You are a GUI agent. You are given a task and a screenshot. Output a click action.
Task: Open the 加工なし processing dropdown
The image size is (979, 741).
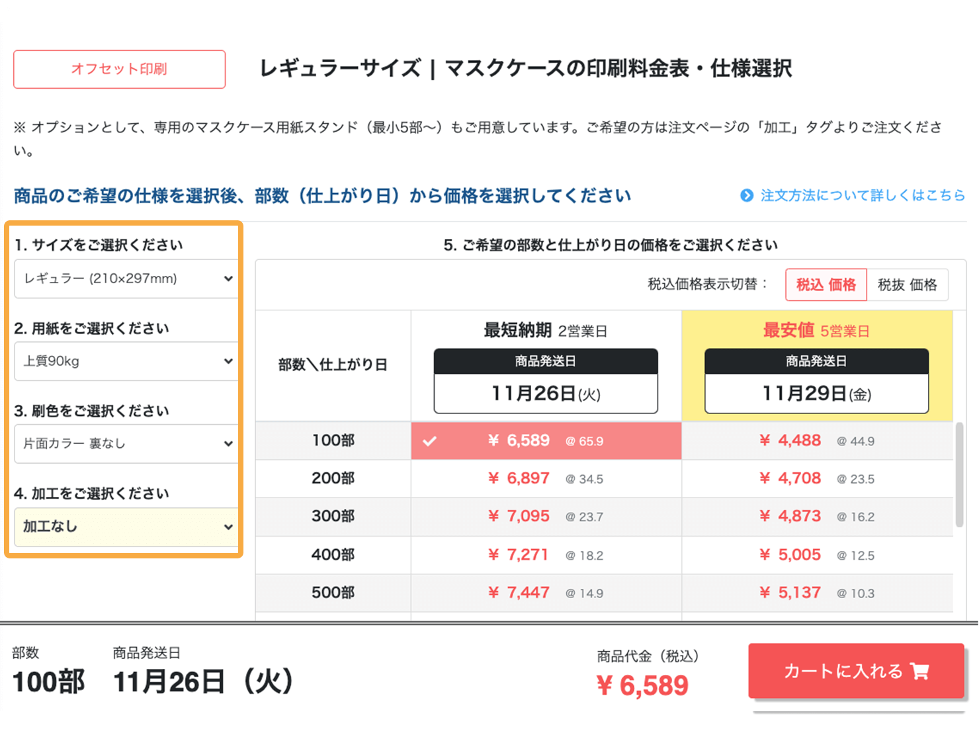126,527
